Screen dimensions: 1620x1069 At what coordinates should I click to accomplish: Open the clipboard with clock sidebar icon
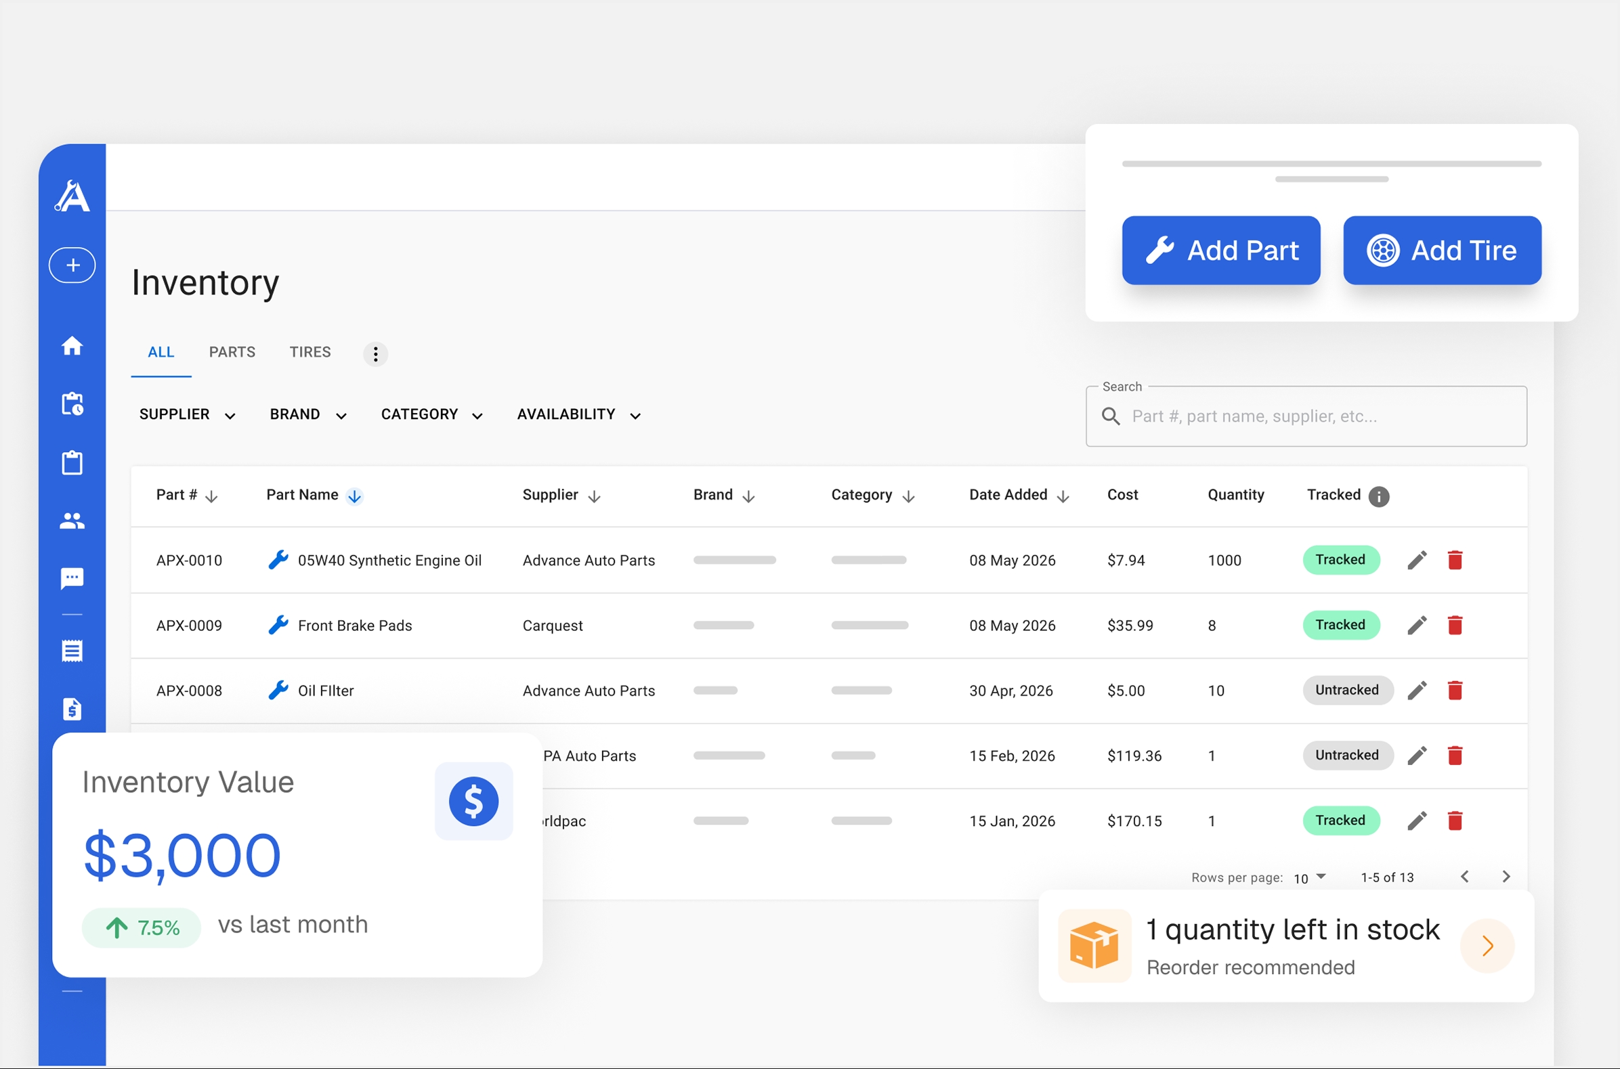point(72,403)
